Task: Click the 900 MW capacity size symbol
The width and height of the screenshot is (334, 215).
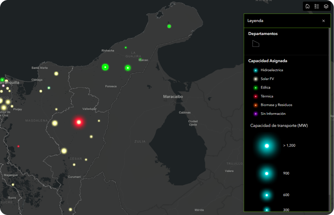Action: coord(267,173)
